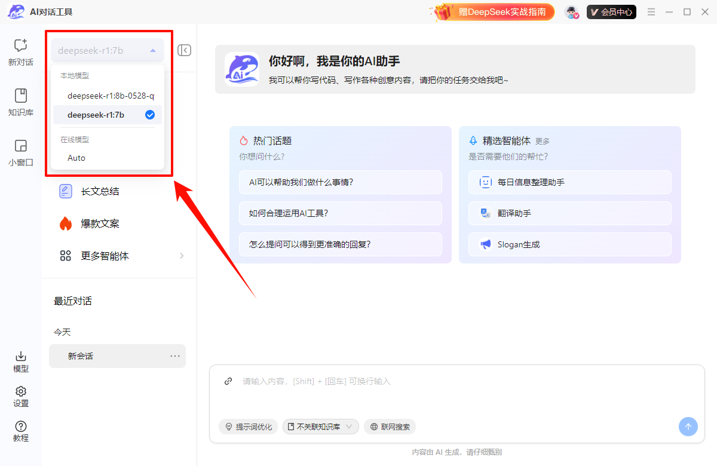Select deepseek-r1:8b-0528-q model
The height and width of the screenshot is (466, 717).
[108, 96]
